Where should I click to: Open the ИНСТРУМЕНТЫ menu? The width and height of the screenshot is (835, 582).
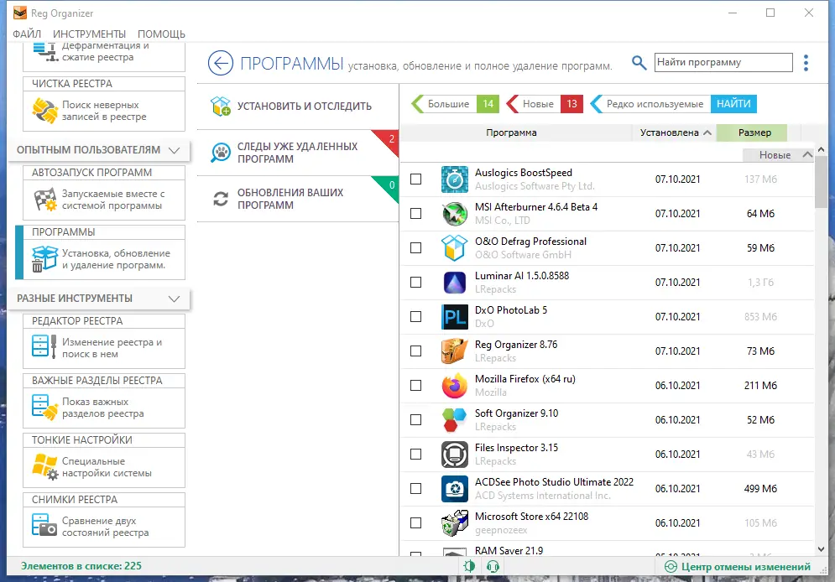tap(90, 34)
